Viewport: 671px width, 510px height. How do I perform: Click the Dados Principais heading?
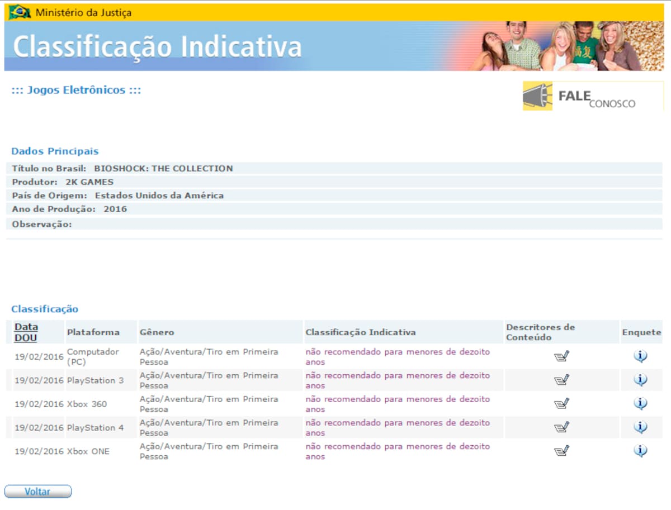55,151
